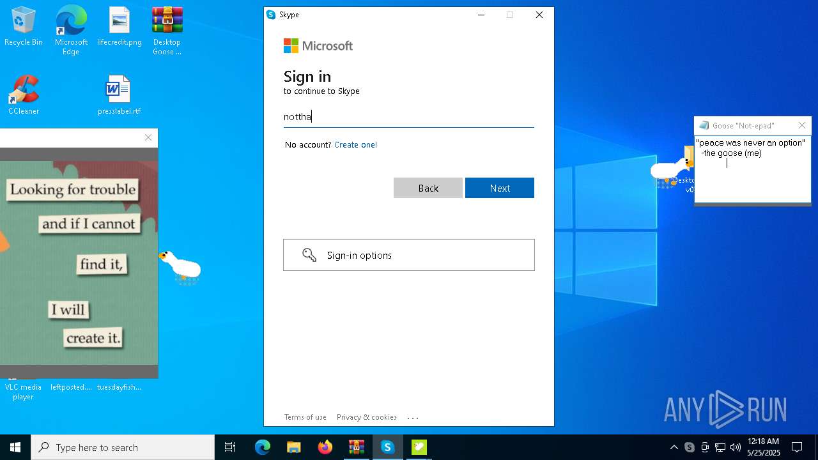818x460 pixels.
Task: Open the more options ellipsis in footer
Action: coord(413,418)
